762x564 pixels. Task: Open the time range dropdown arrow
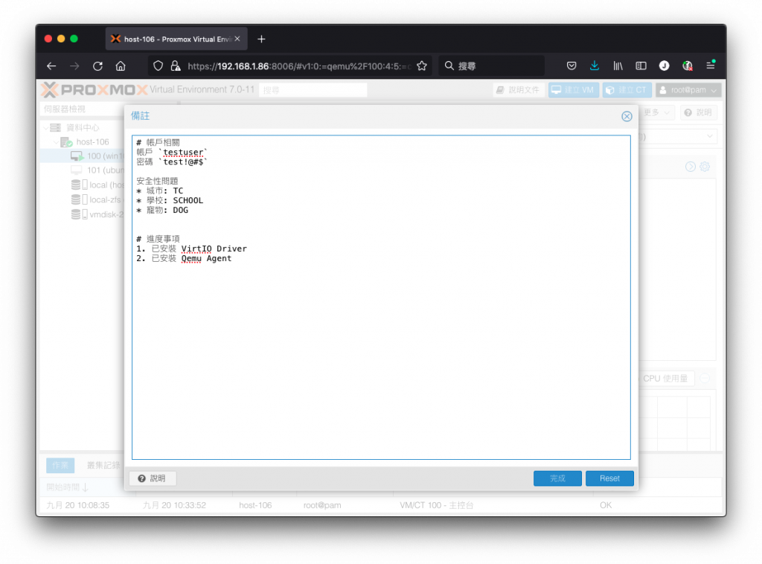[x=709, y=136]
